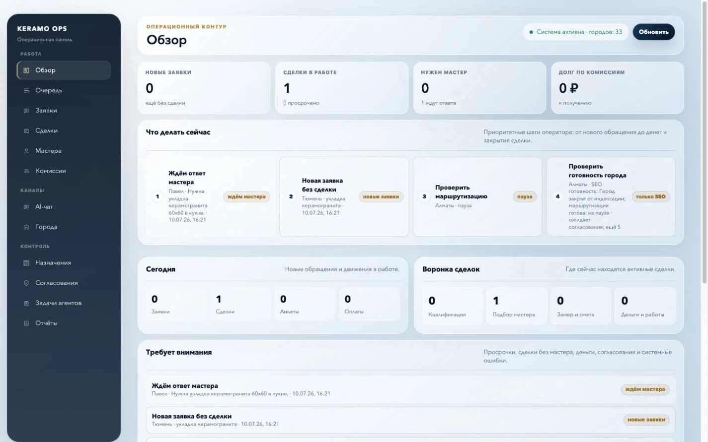Click the Обзор sidebar icon
This screenshot has width=708, height=442.
tap(26, 70)
